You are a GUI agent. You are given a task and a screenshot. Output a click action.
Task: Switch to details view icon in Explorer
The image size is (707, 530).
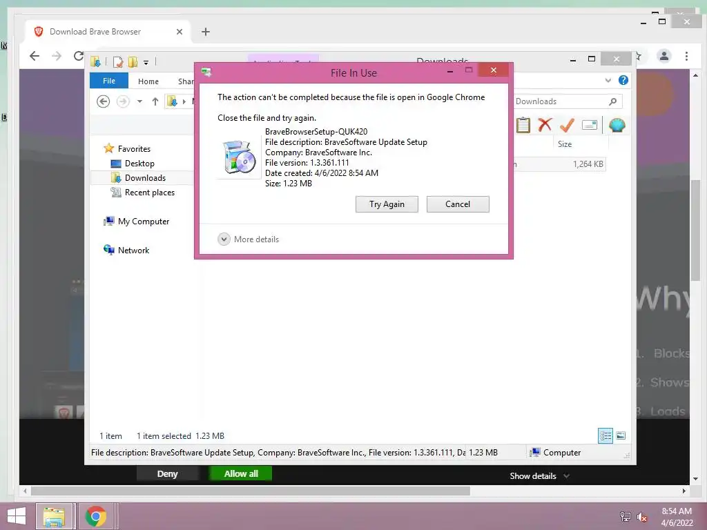605,436
